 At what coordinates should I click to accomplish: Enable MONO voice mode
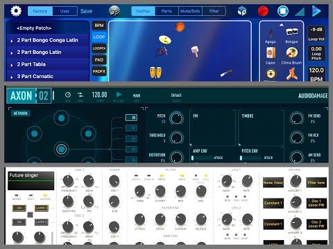(17, 195)
